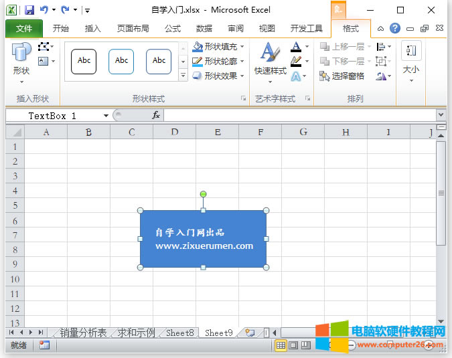Viewport: 452px width, 358px height.
Task: Click the Excel help question mark icon
Action: coord(395,29)
